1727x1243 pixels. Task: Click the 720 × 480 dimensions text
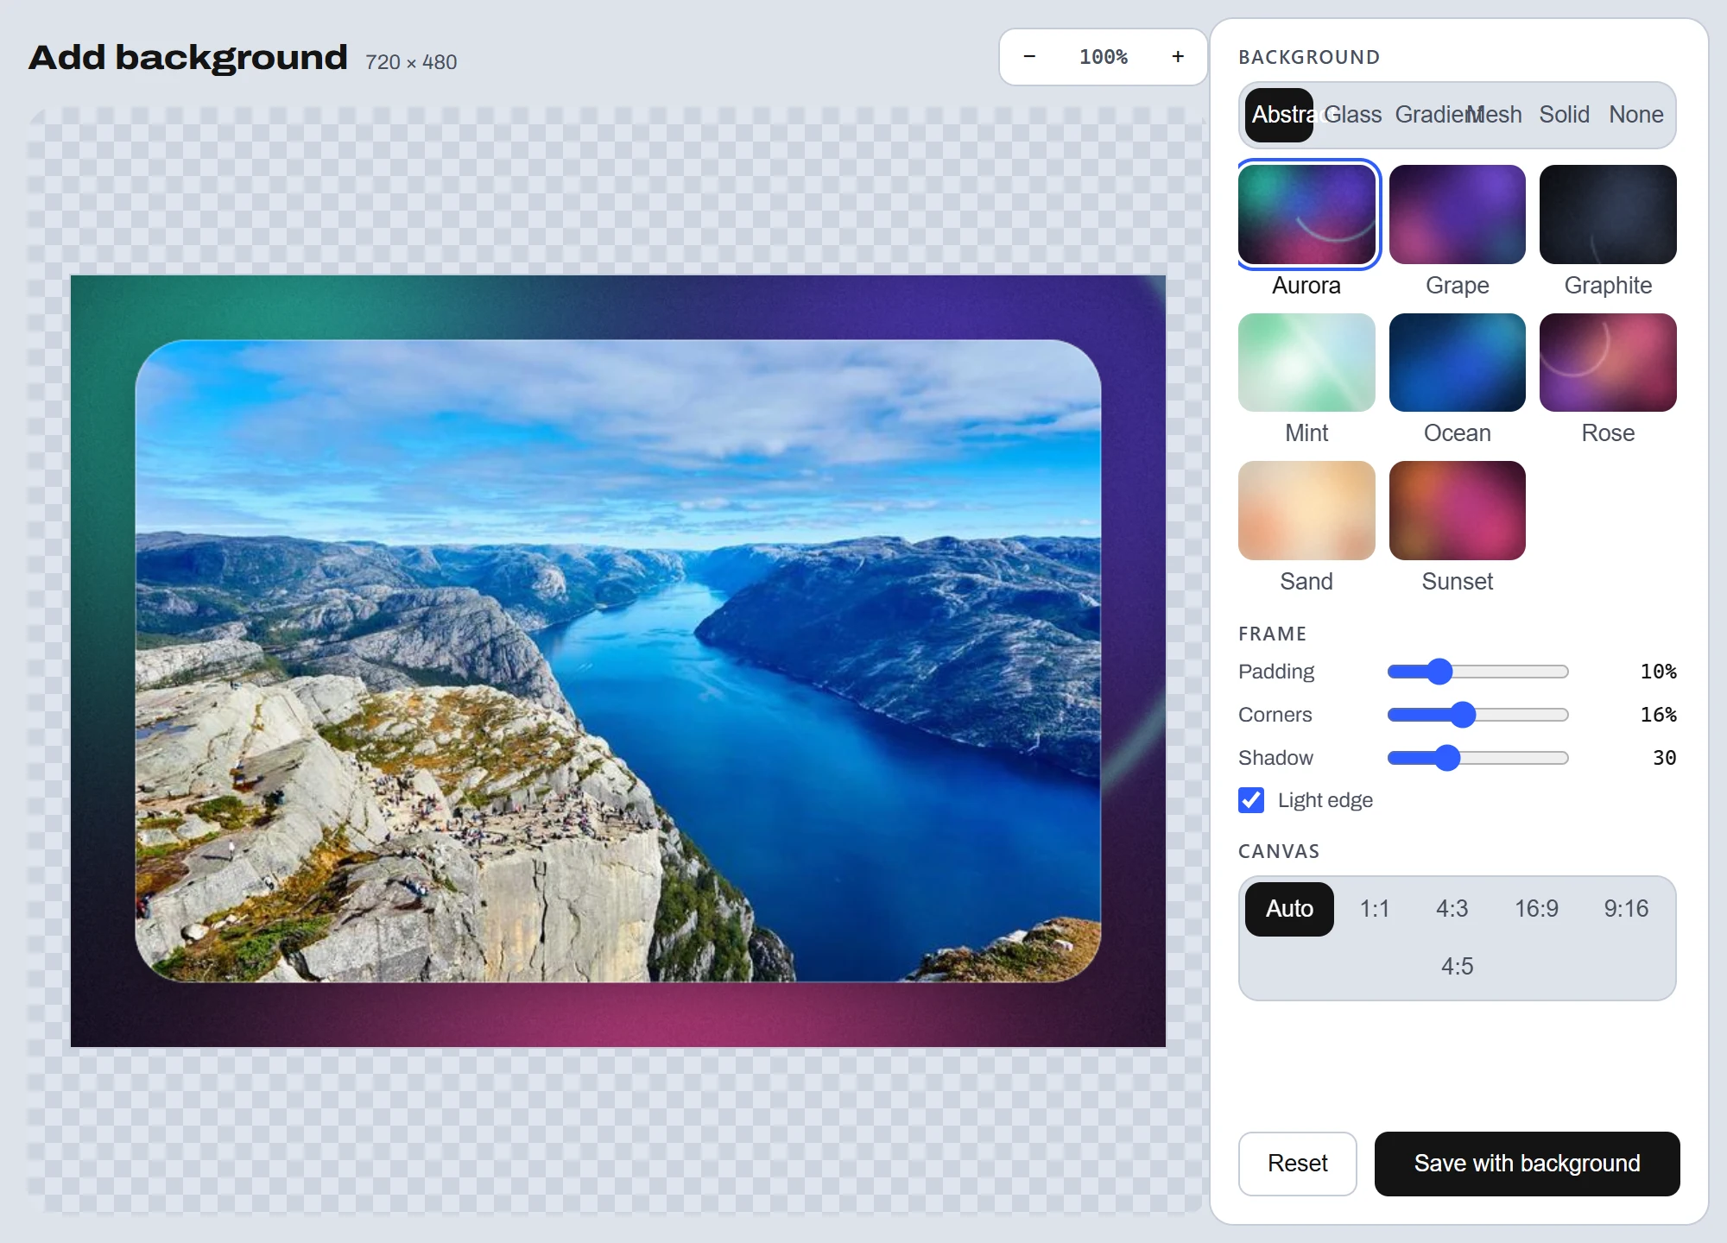[411, 62]
